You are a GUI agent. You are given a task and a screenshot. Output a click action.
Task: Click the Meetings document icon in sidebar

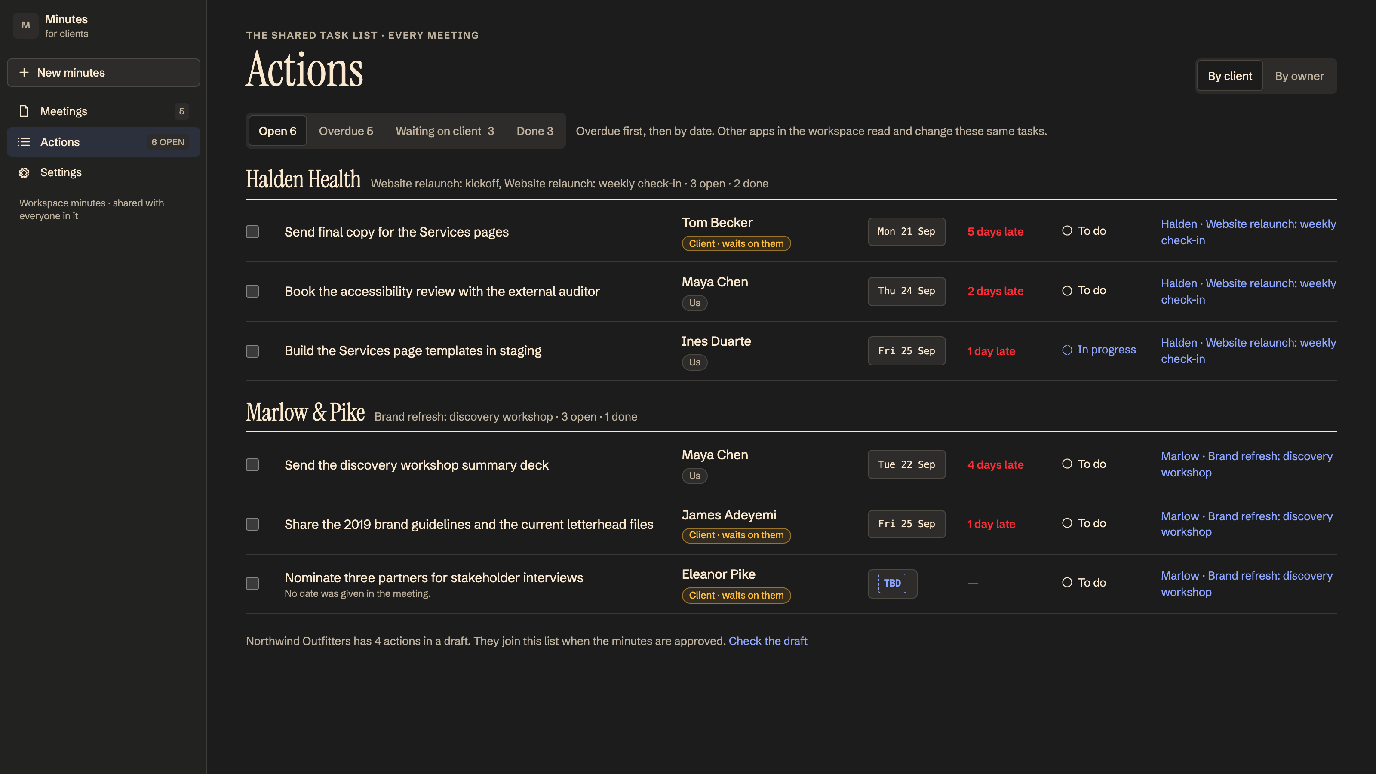[24, 111]
